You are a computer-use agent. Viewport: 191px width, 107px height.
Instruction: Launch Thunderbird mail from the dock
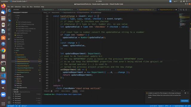point(3,12)
